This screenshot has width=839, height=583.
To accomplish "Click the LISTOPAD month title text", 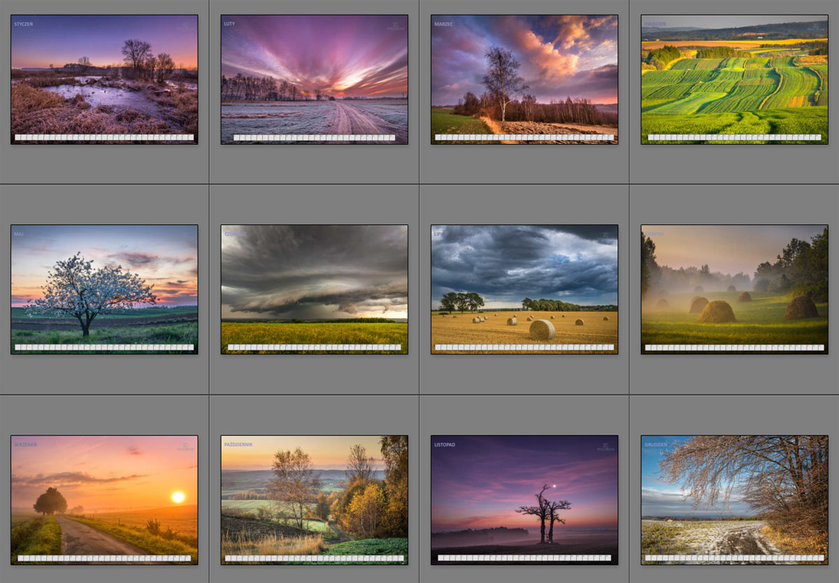I will coord(445,445).
